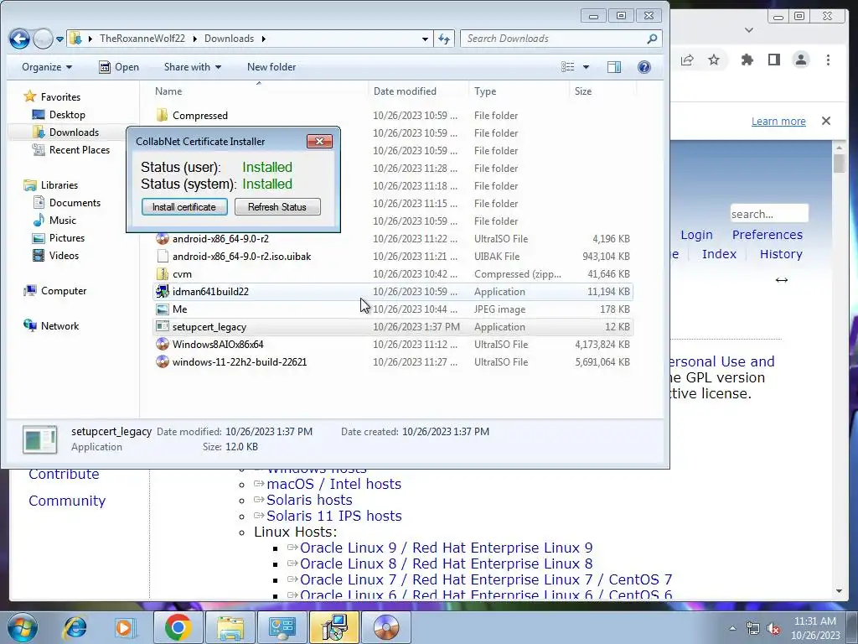This screenshot has width=858, height=644.
Task: Open Learn more link in Chrome
Action: (778, 121)
